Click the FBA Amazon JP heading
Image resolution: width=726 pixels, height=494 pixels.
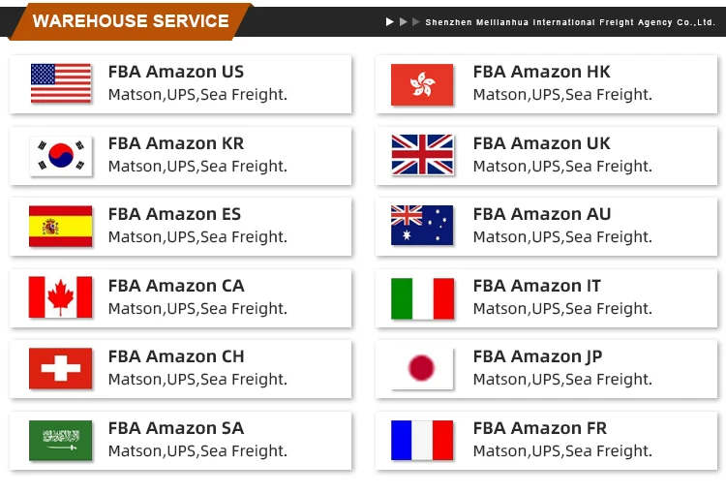(x=538, y=357)
